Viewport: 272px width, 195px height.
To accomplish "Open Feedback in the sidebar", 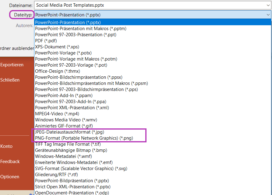I will click(10, 162).
